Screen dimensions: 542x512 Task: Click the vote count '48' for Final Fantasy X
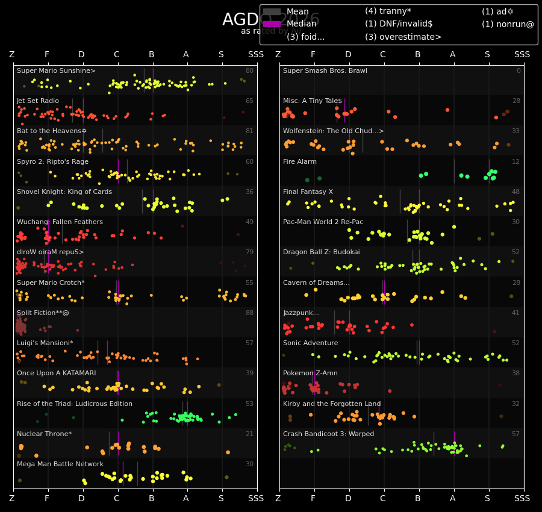pos(516,192)
